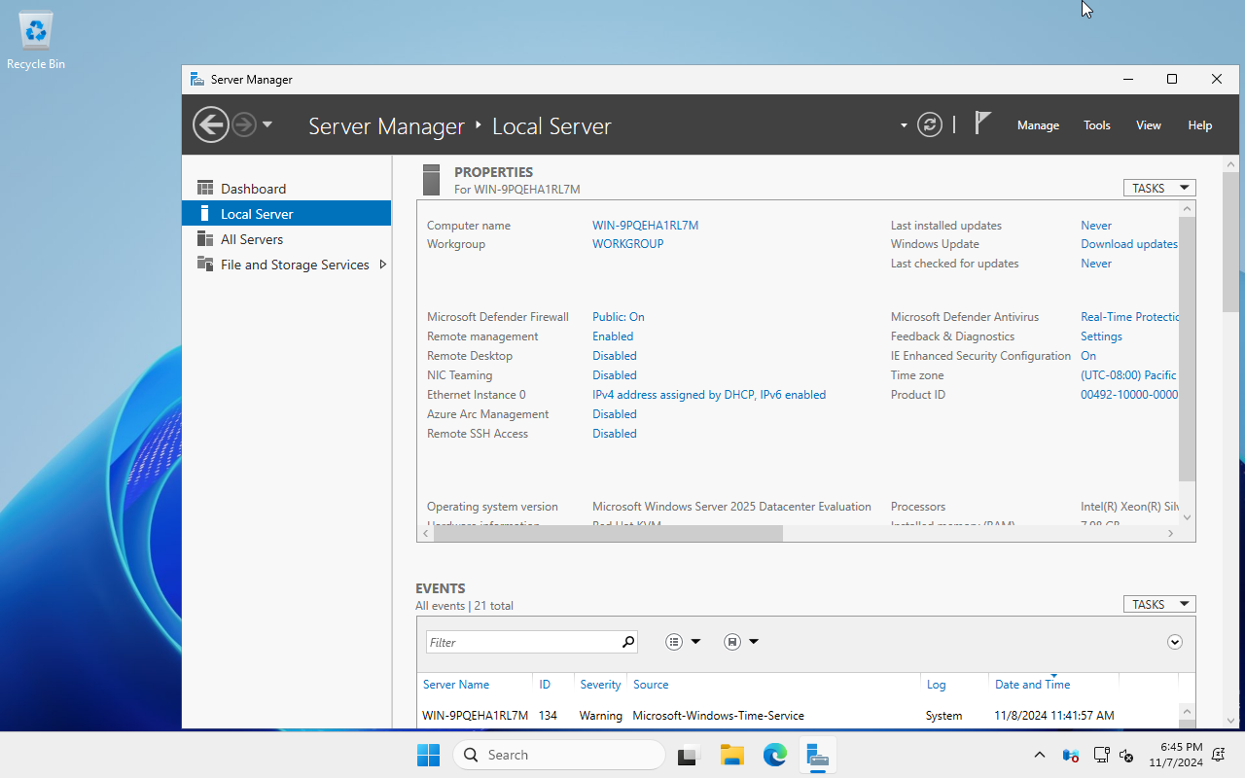
Task: Sort events by Severity column
Action: pos(600,685)
